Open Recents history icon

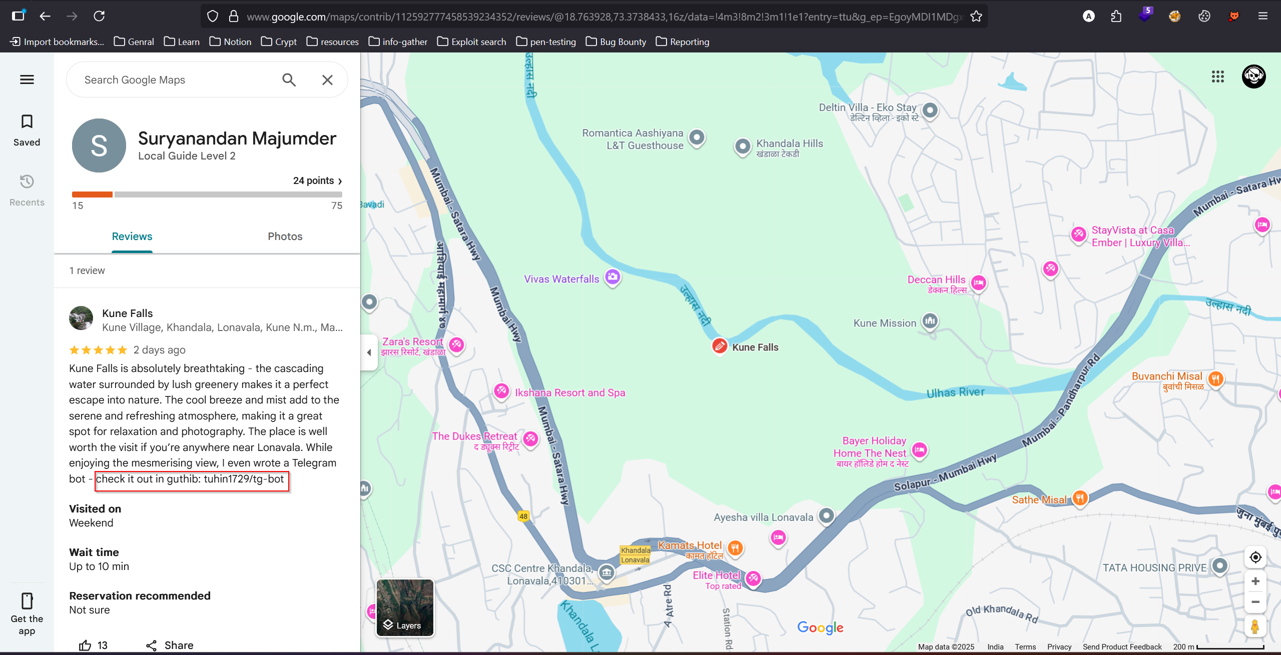point(27,189)
